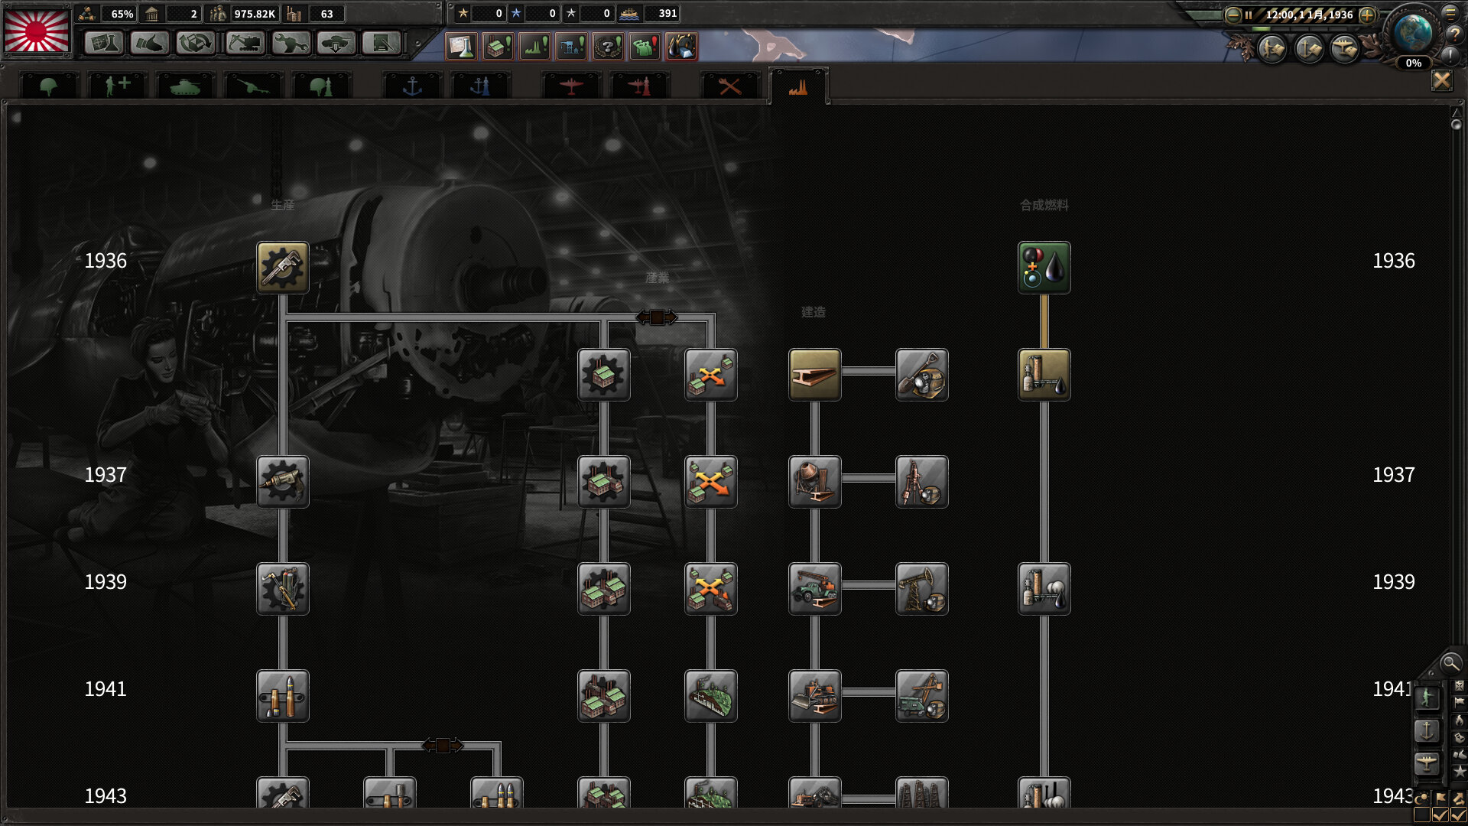Click the 1936 basic machine tools technology

282,268
